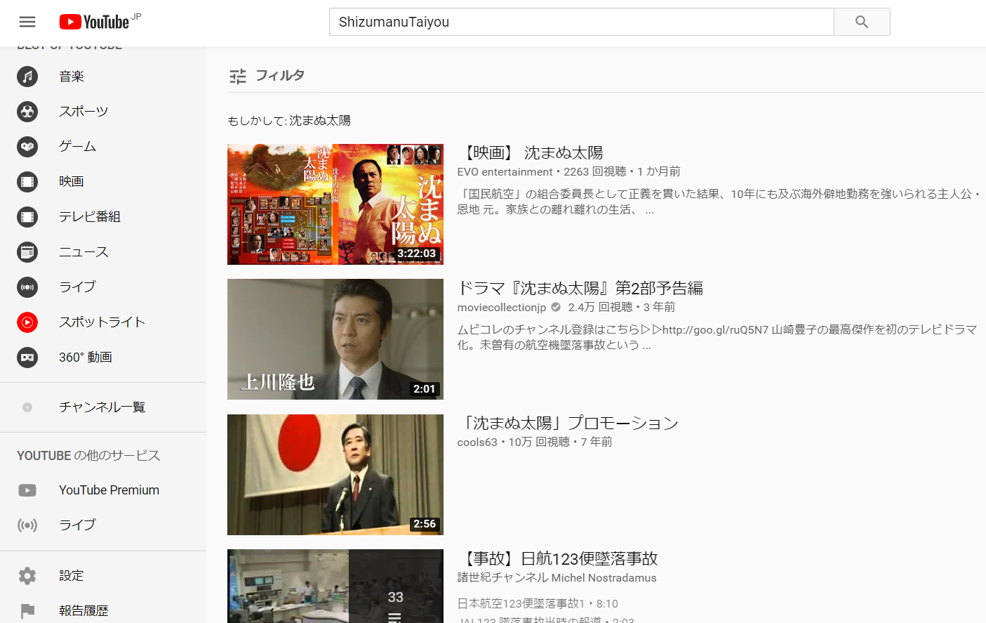Open 360° 動画 in the sidebar

(86, 358)
